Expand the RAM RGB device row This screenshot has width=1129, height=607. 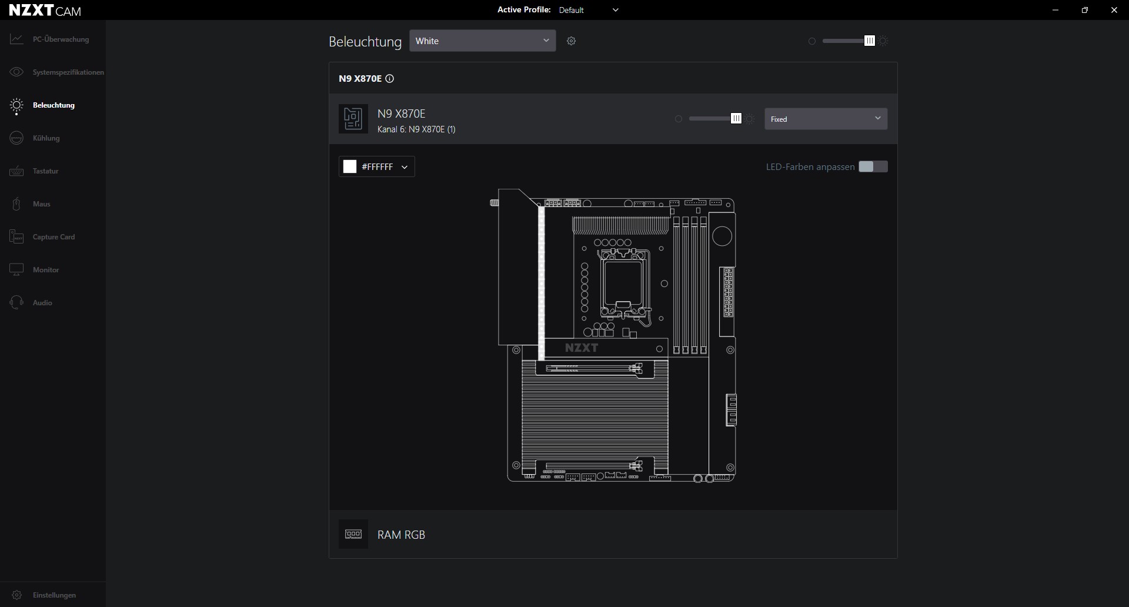pyautogui.click(x=401, y=535)
